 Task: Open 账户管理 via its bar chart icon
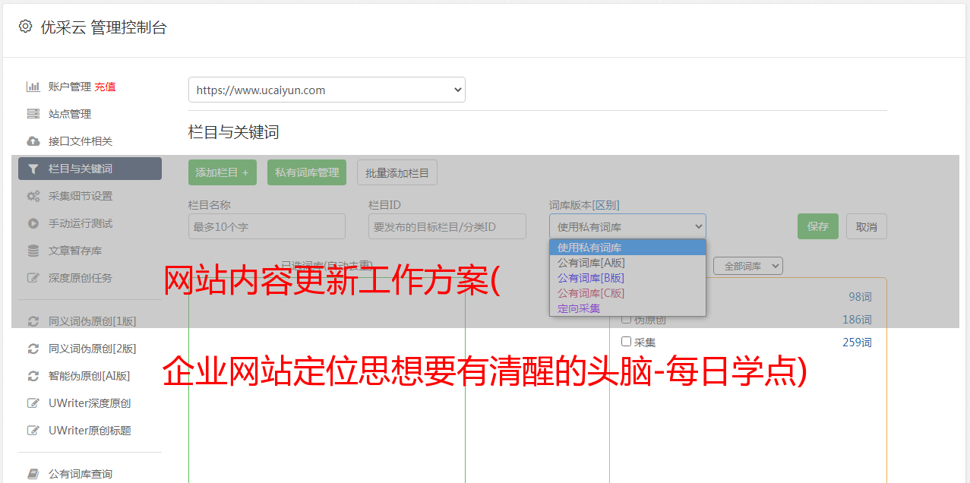click(x=33, y=87)
